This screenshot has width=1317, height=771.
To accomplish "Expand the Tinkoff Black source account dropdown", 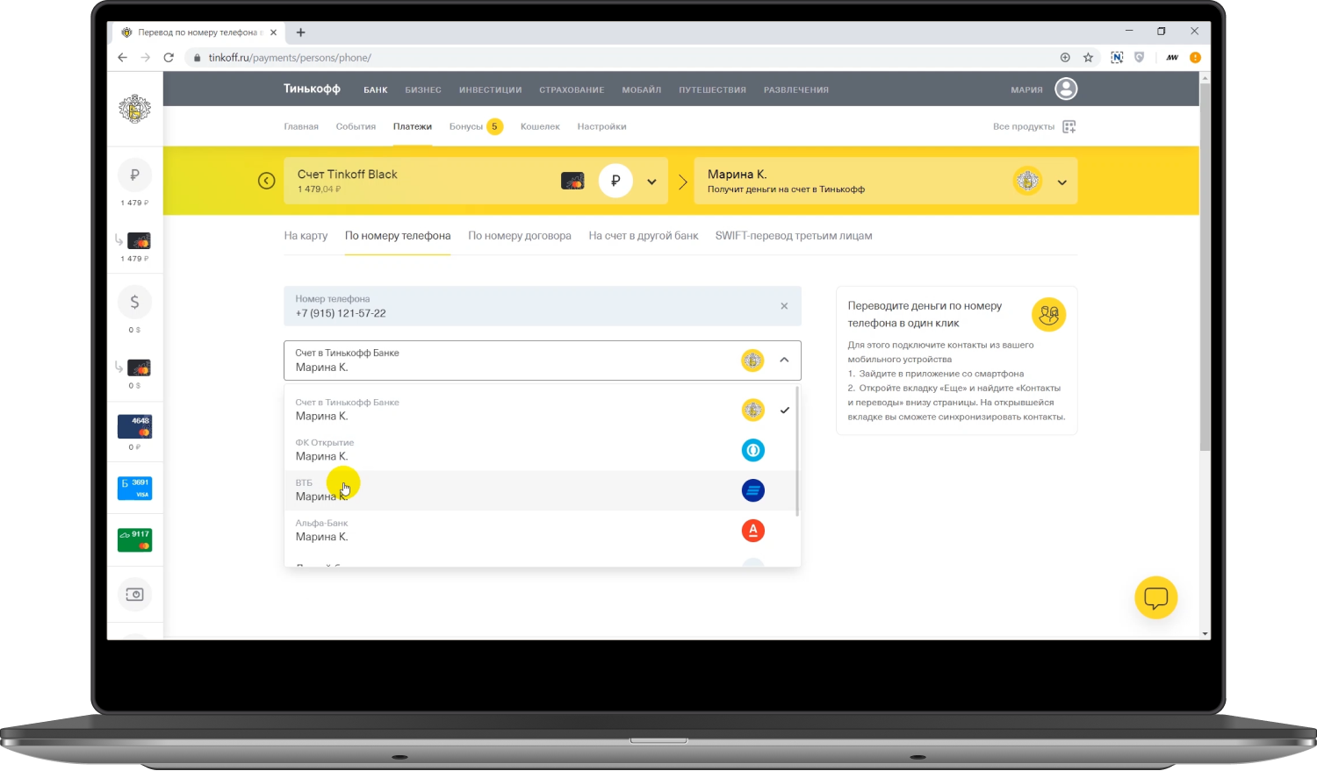I will click(x=651, y=182).
